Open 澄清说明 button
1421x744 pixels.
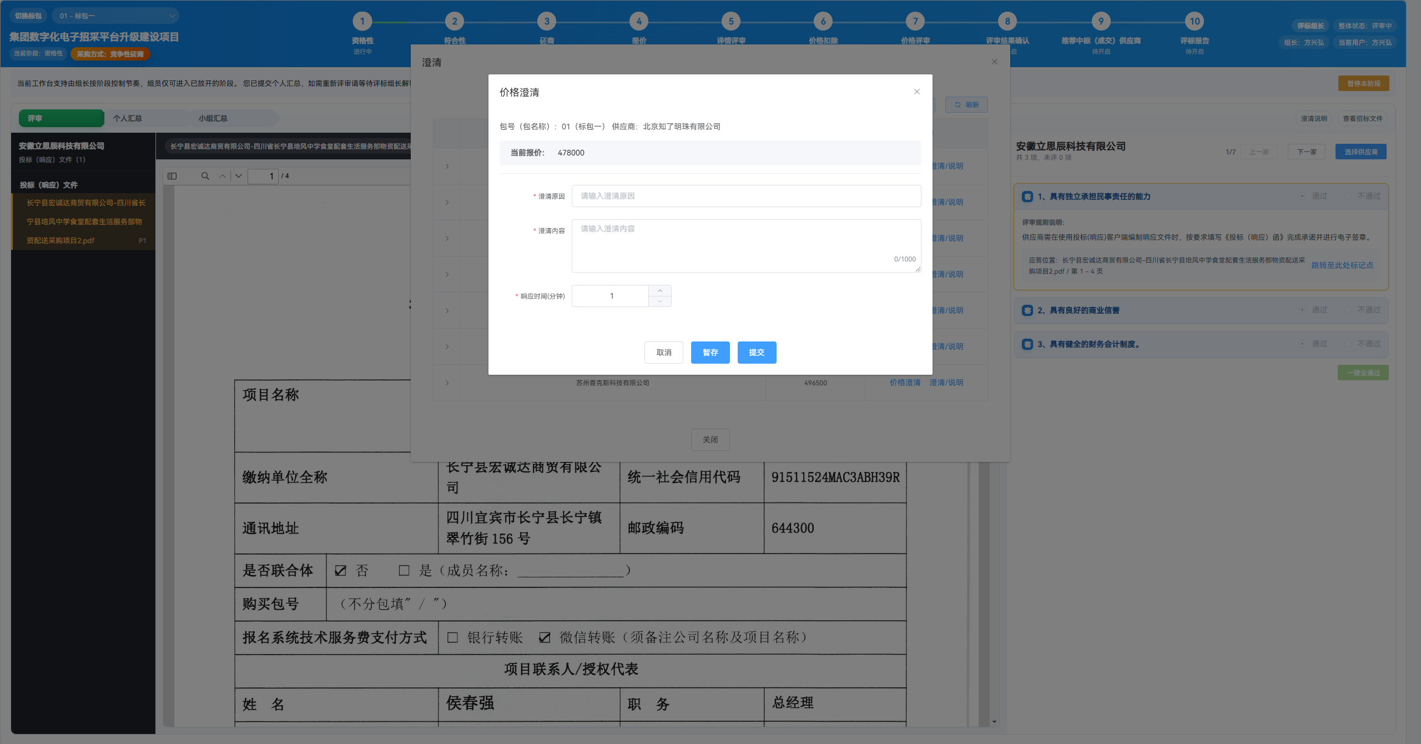pyautogui.click(x=1313, y=118)
